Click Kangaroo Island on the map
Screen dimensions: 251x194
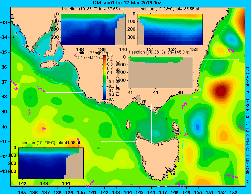(x=50, y=65)
